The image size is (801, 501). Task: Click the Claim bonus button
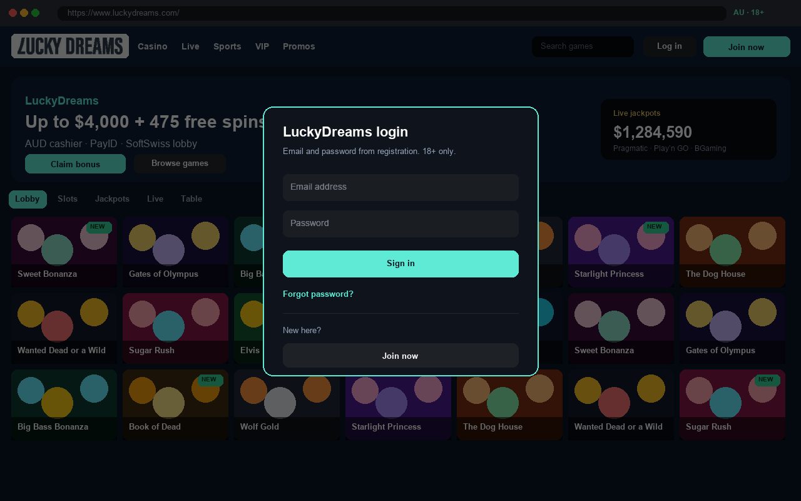click(x=75, y=164)
